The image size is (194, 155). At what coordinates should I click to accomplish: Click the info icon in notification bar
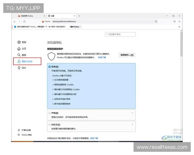pyautogui.click(x=15, y=27)
